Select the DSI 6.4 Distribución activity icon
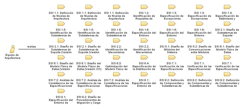 (x=144, y=57)
